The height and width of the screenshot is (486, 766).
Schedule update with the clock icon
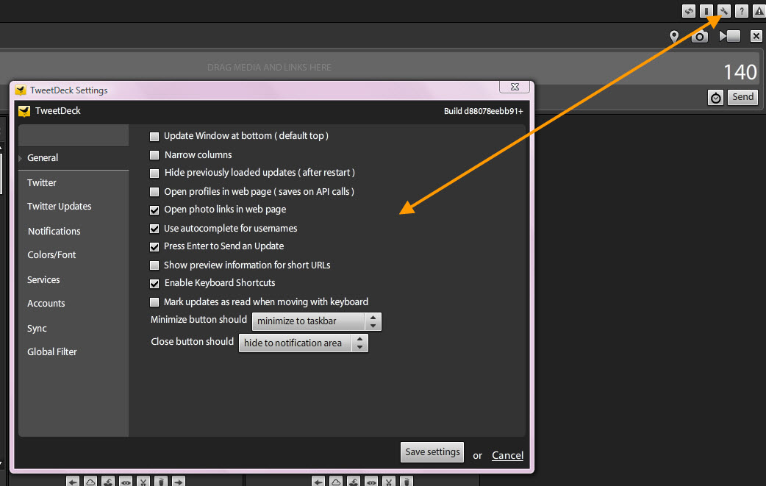[x=715, y=97]
